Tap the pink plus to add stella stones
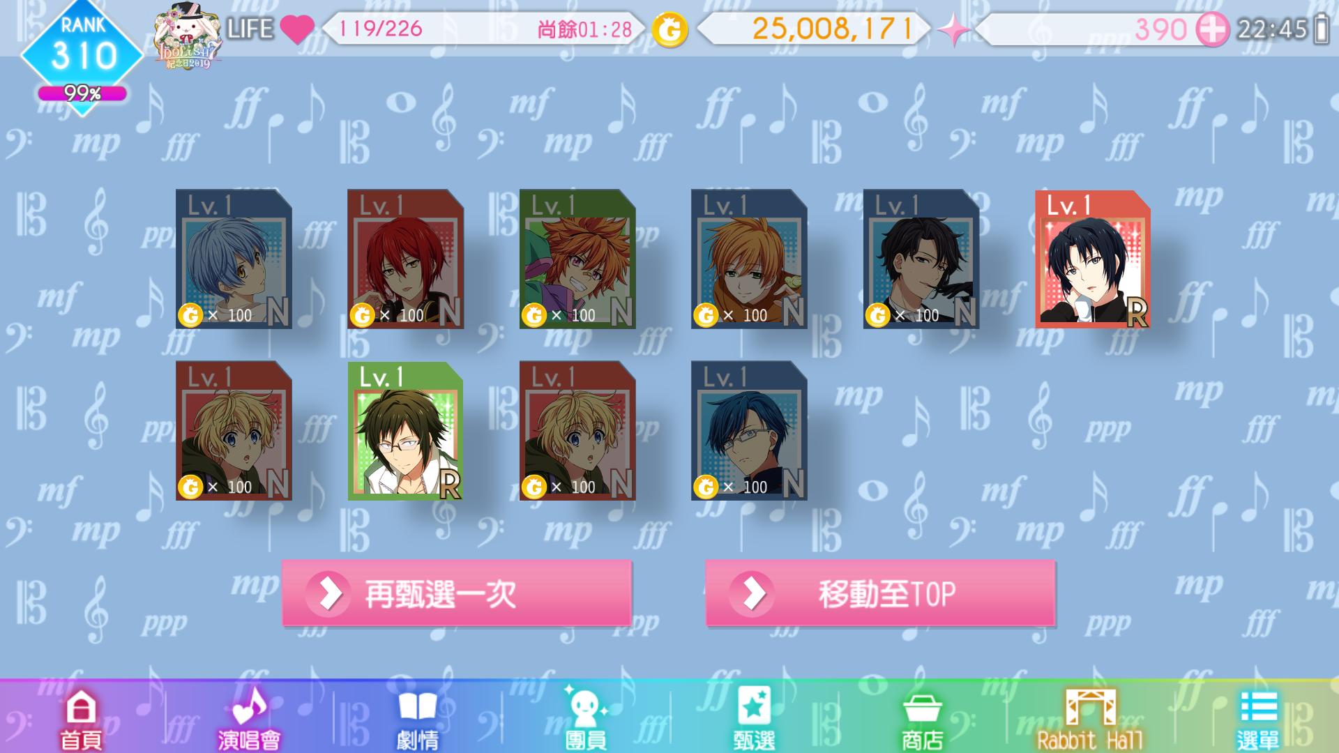The height and width of the screenshot is (753, 1339). pyautogui.click(x=1213, y=29)
